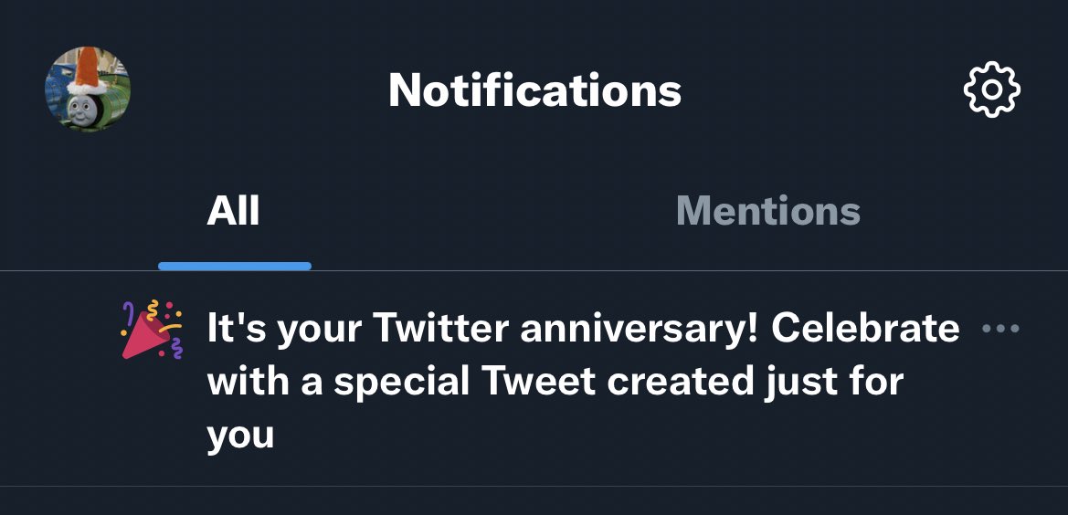The height and width of the screenshot is (515, 1068).
Task: Click the Notifications header title
Action: pos(534,89)
